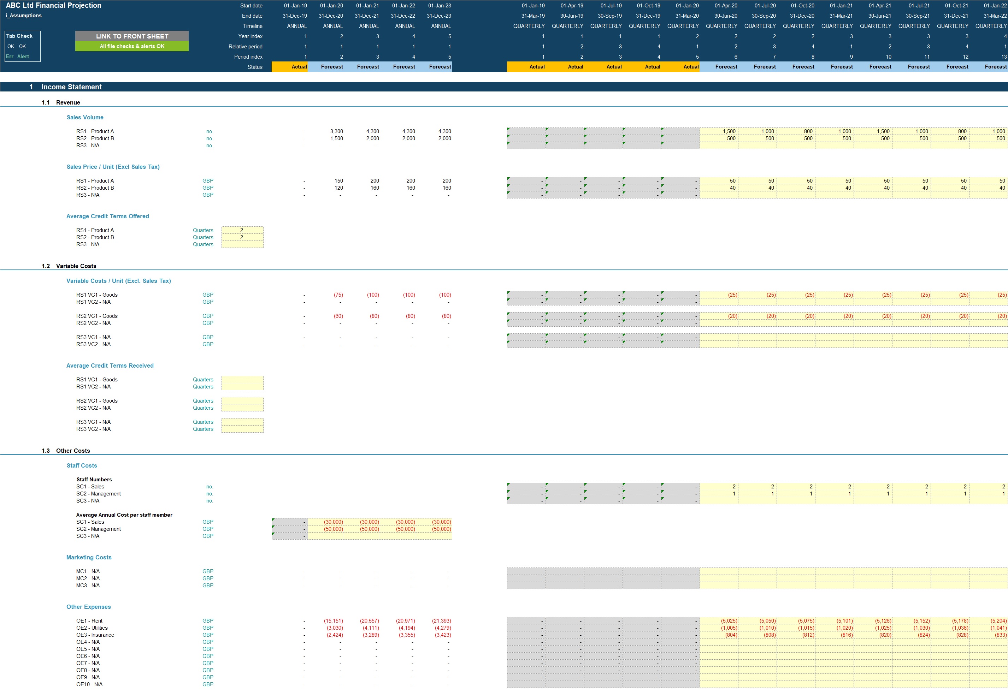Select the Income Statement section header
This screenshot has width=1008, height=695.
(x=71, y=87)
